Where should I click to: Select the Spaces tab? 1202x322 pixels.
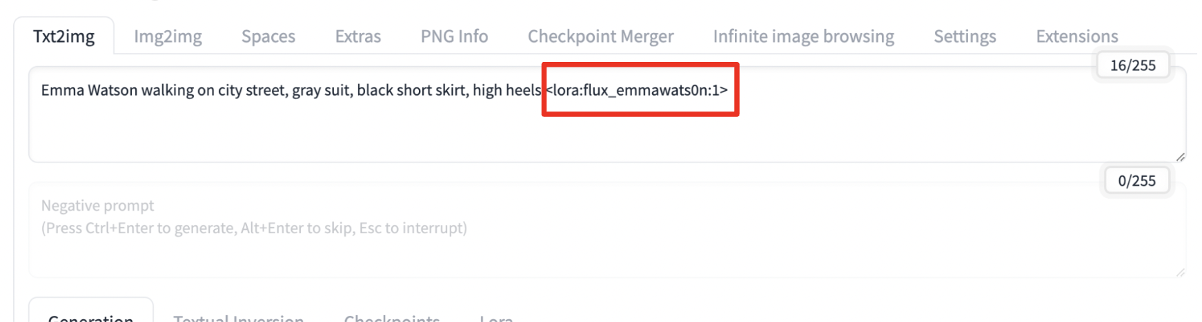268,36
